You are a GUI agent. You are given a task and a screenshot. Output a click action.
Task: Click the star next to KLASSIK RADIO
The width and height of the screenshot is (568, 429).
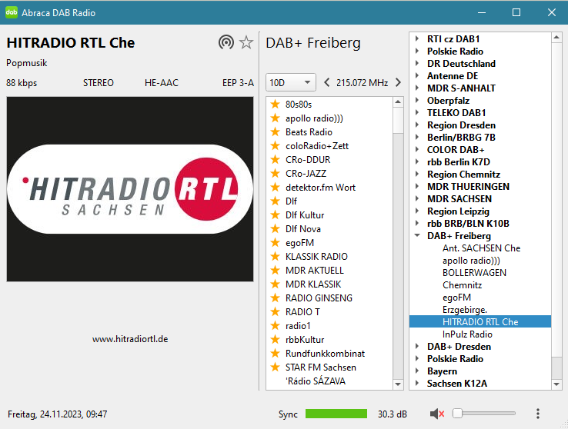[x=275, y=257]
